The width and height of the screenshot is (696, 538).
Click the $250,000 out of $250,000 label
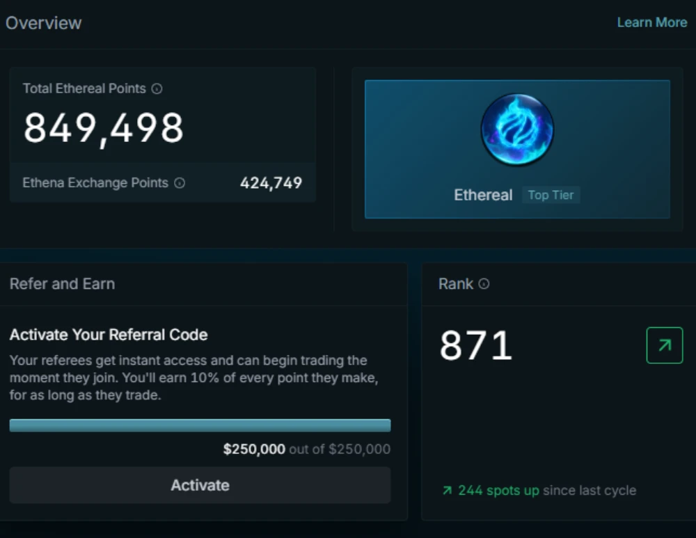(x=306, y=450)
